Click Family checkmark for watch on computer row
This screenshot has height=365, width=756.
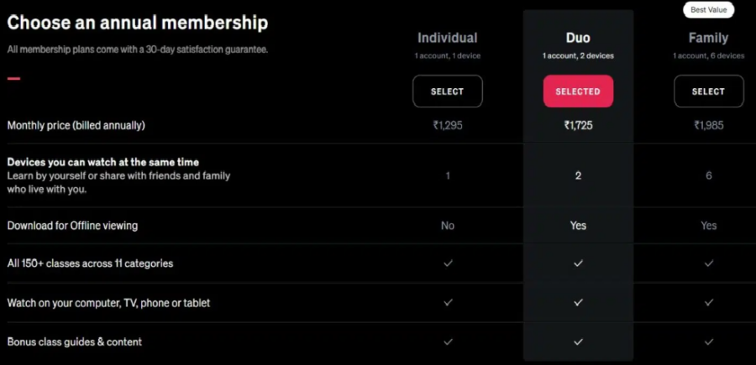point(709,303)
